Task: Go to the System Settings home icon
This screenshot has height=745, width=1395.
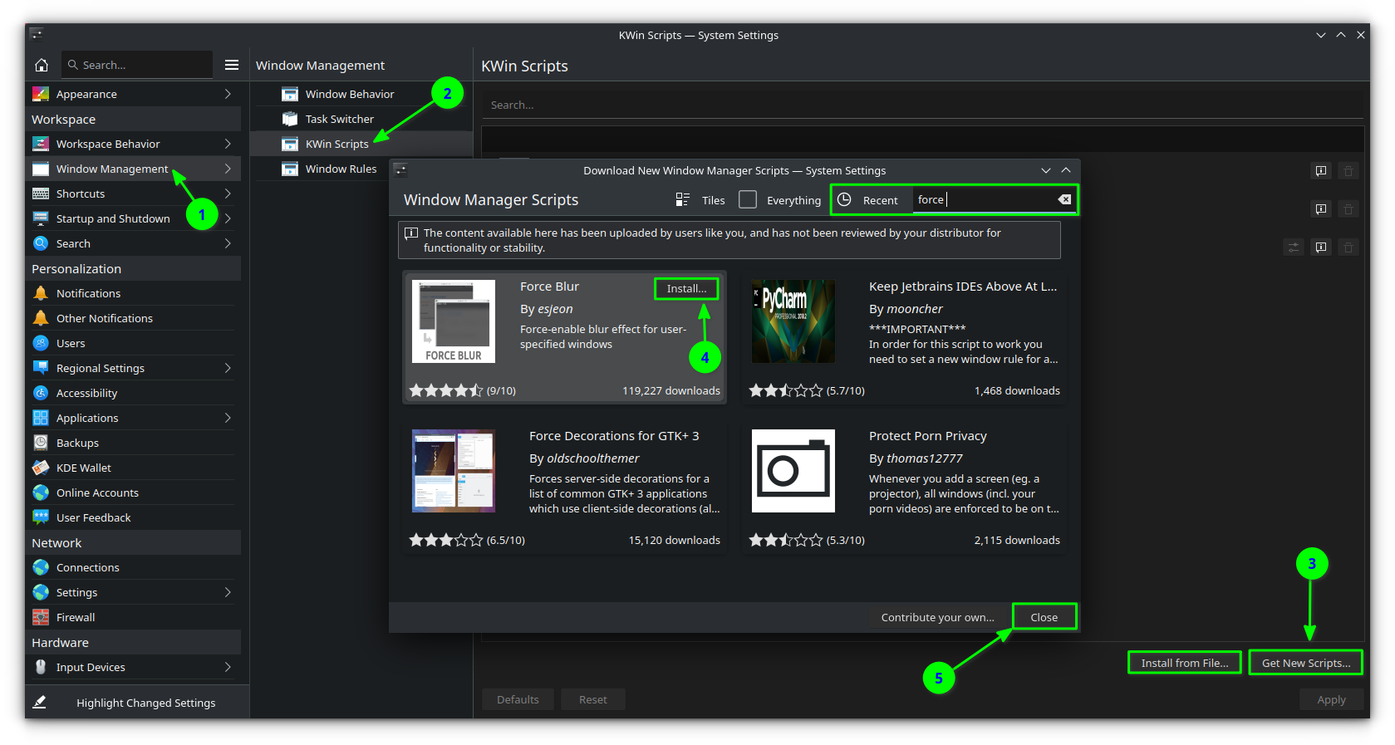Action: tap(42, 65)
